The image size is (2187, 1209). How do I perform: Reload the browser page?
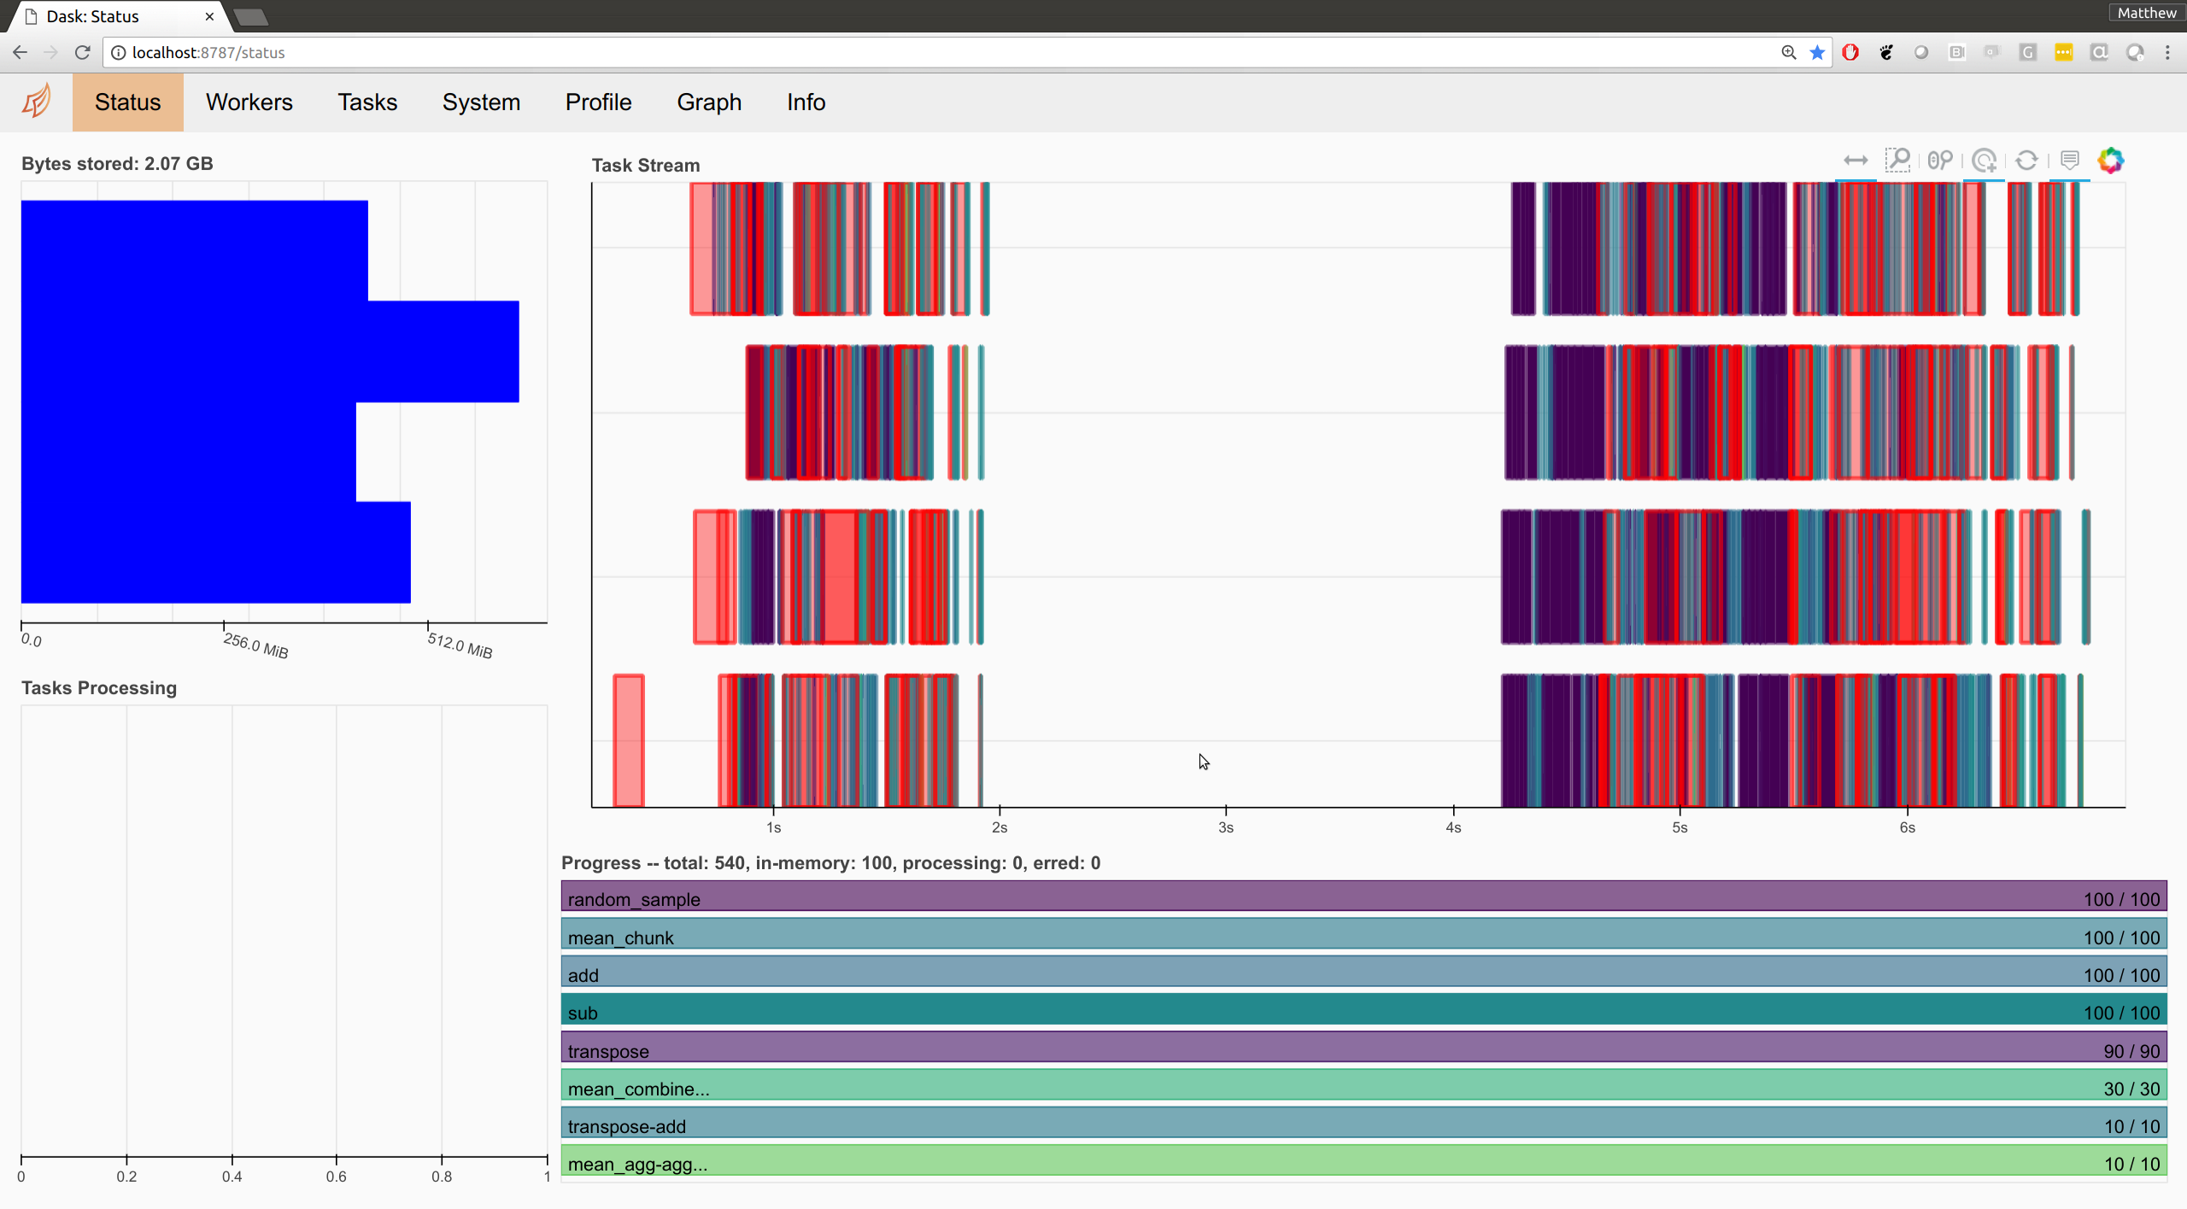82,53
